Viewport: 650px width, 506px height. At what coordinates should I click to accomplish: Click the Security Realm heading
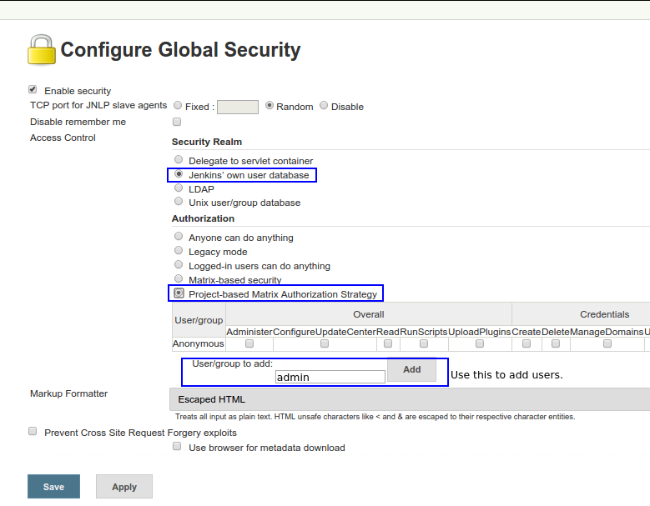207,142
